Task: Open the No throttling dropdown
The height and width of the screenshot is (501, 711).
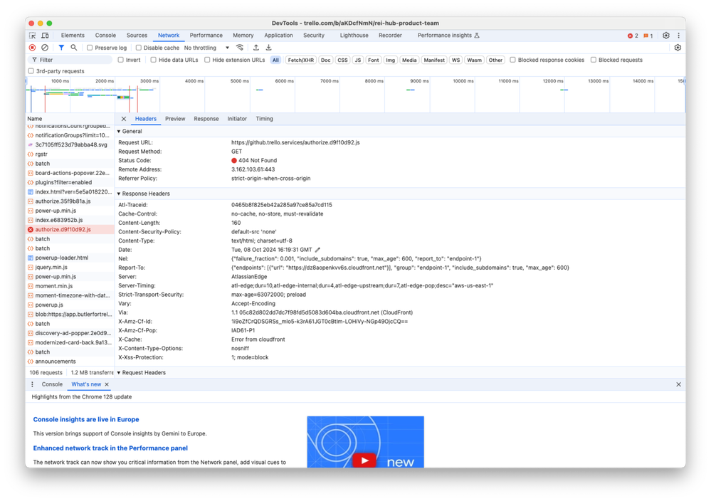Action: [206, 48]
